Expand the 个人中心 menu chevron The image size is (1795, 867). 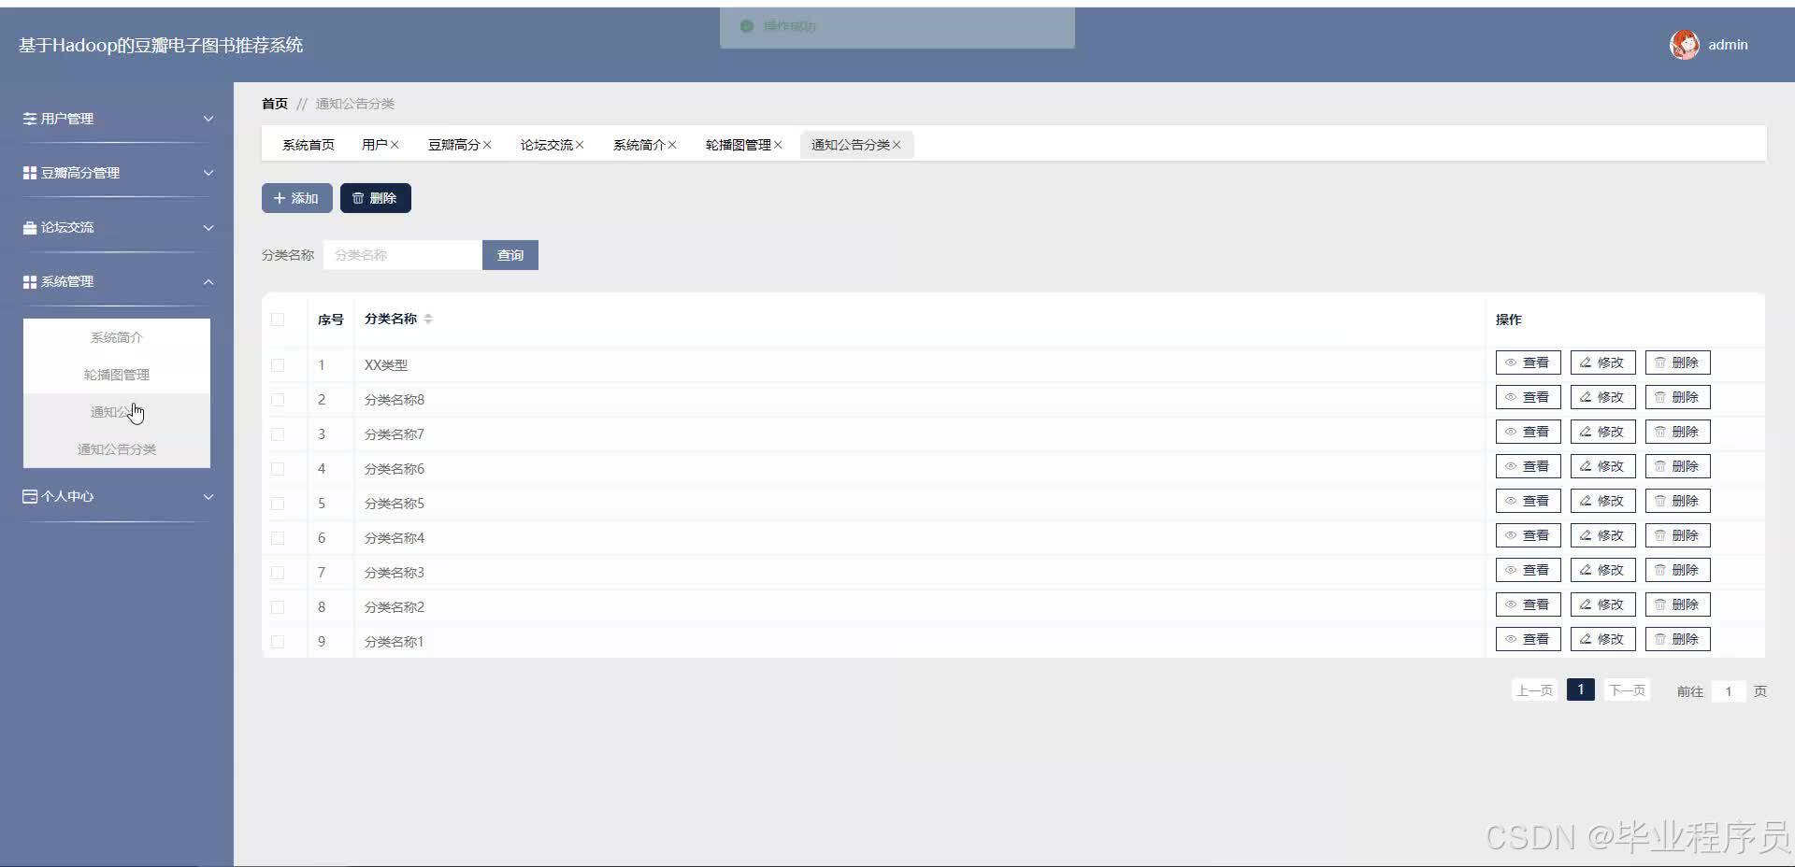tap(208, 496)
